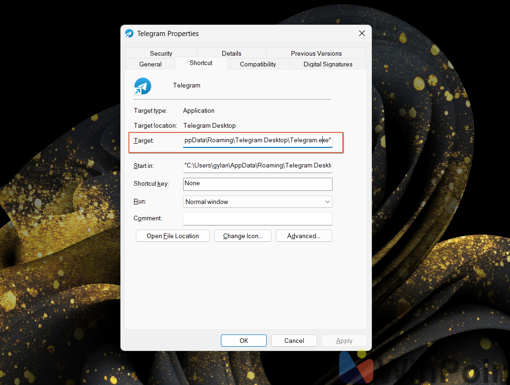This screenshot has height=385, width=510.
Task: Open the Details tab
Action: point(232,53)
